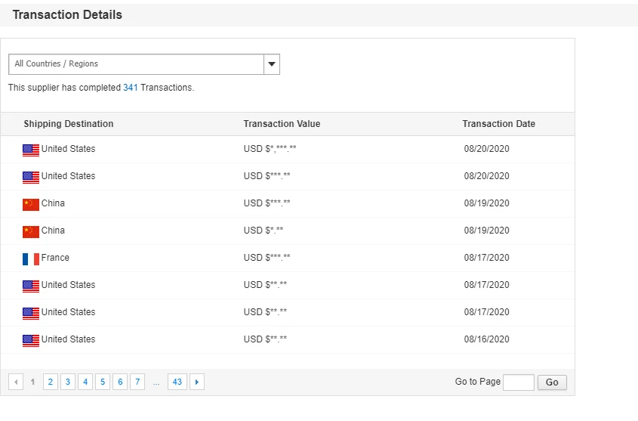Image resolution: width=638 pixels, height=421 pixels.
Task: Click the United States flag in the first row
Action: point(30,150)
